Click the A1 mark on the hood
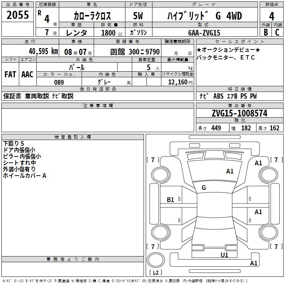Screen dimensions: 285x285 point(230,171)
